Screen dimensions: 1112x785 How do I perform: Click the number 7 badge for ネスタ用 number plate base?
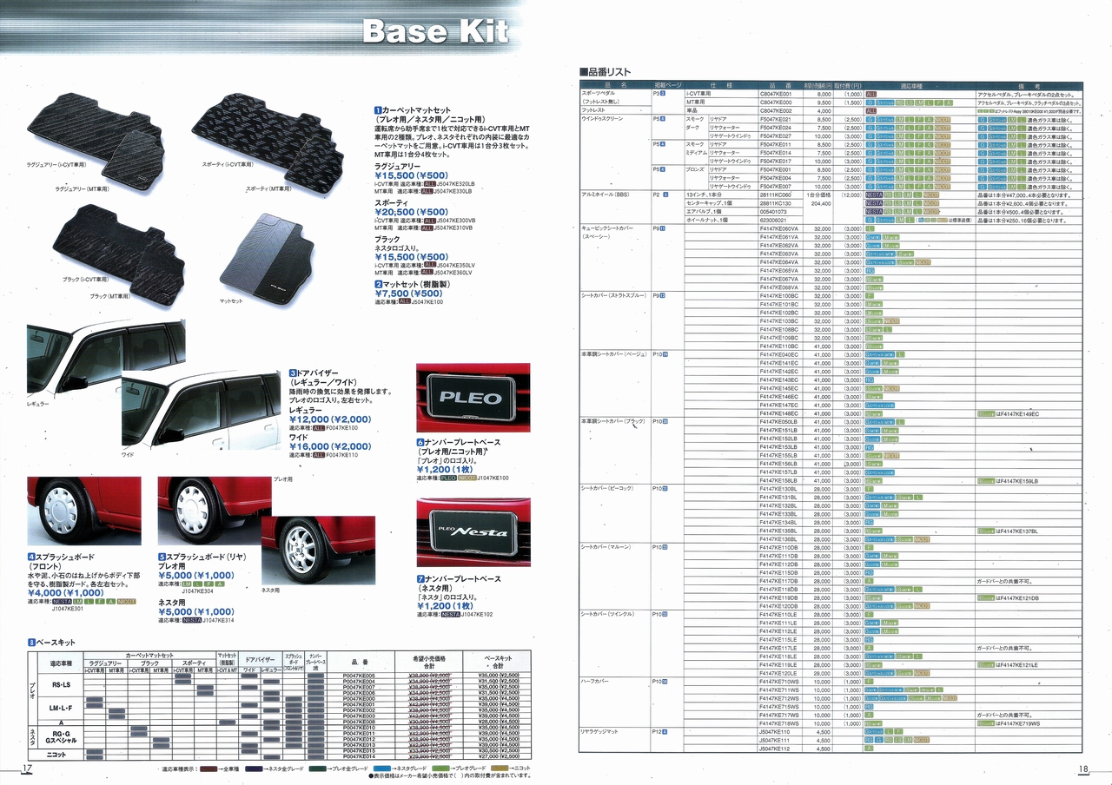(420, 578)
